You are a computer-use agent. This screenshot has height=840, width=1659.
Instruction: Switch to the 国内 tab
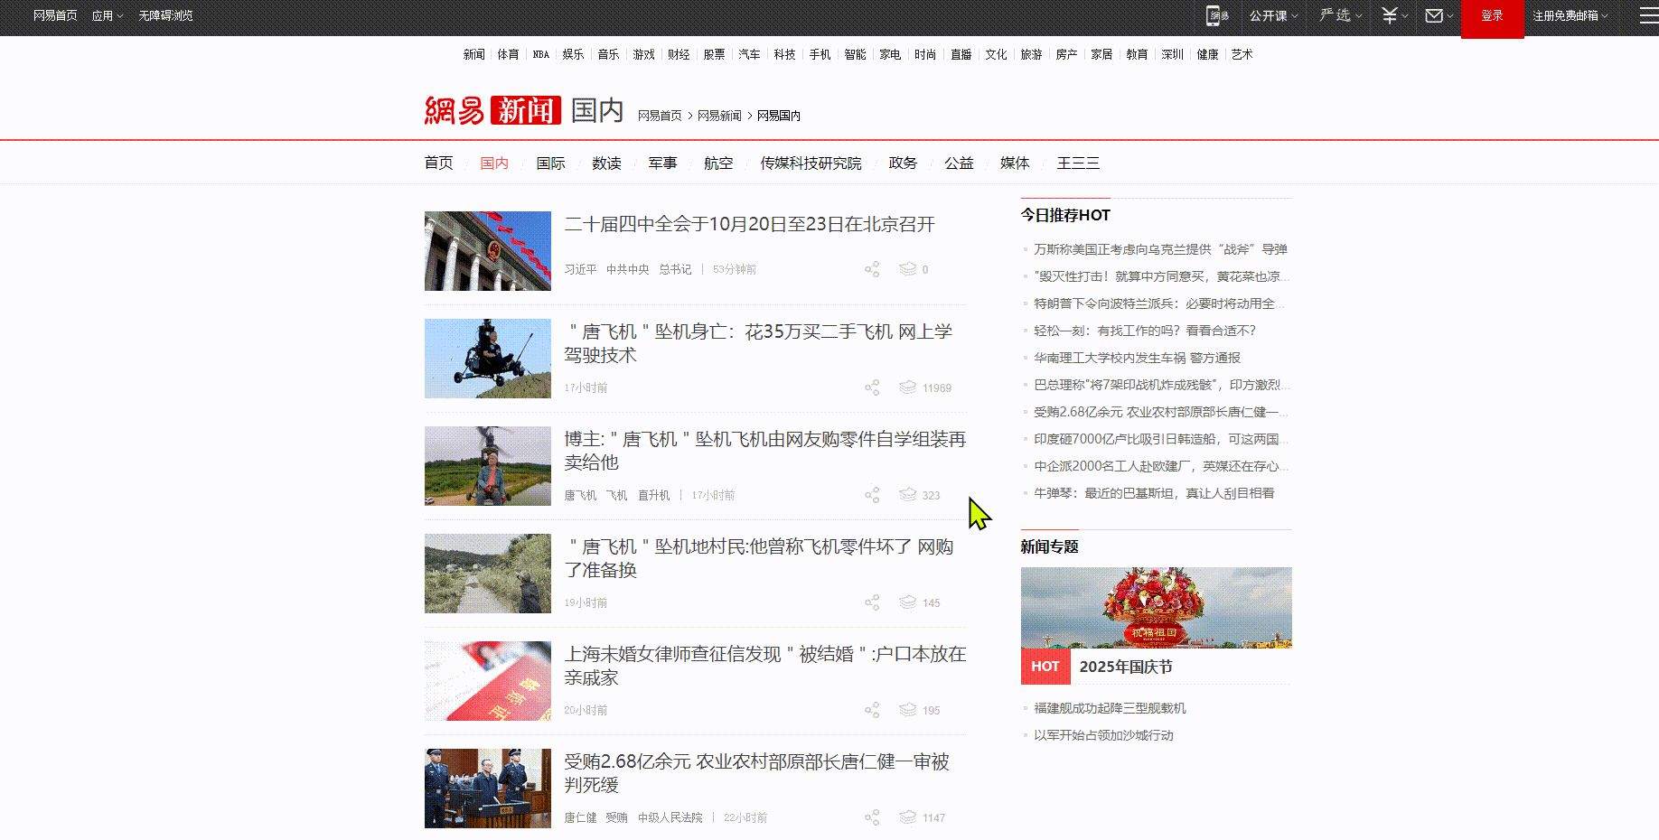pos(494,163)
